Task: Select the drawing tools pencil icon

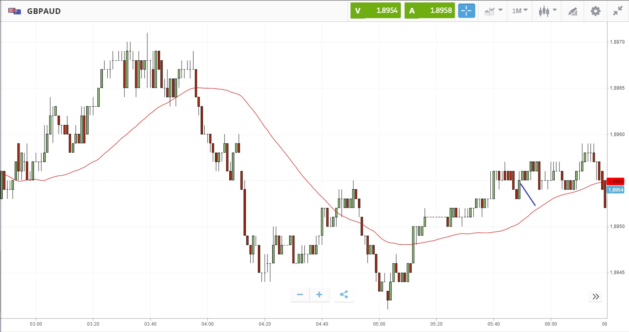Action: click(573, 11)
